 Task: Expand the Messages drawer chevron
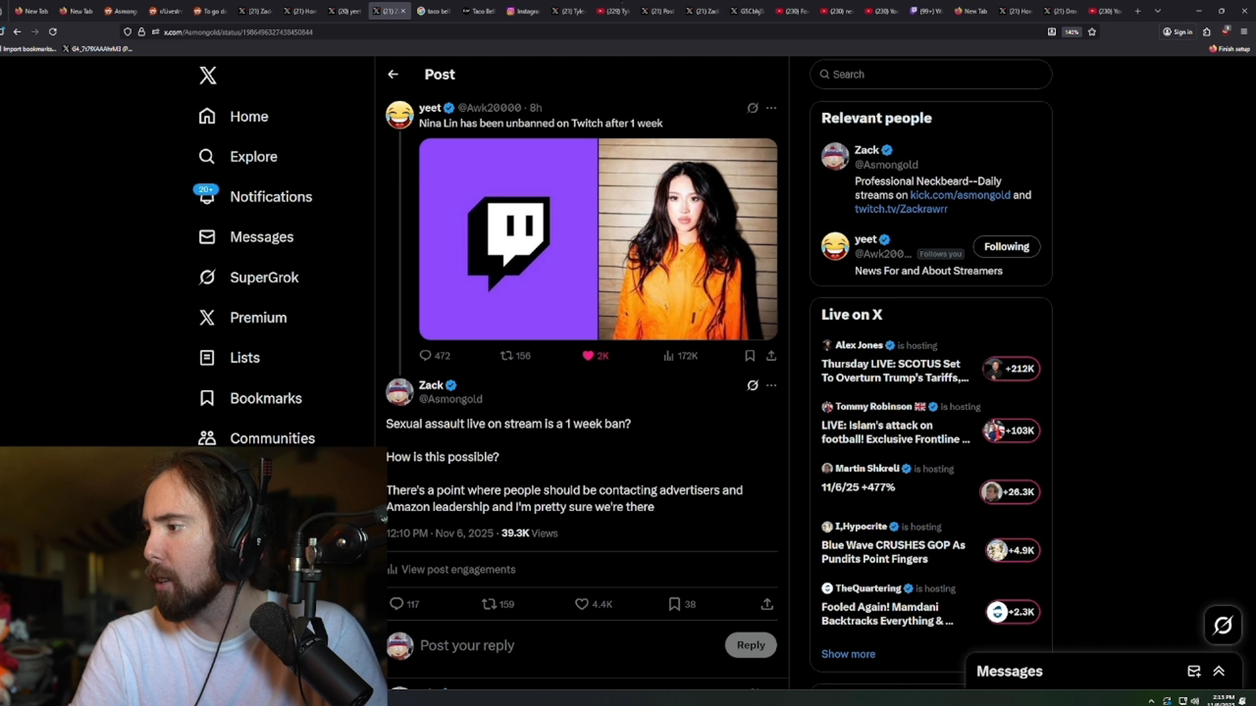1219,671
